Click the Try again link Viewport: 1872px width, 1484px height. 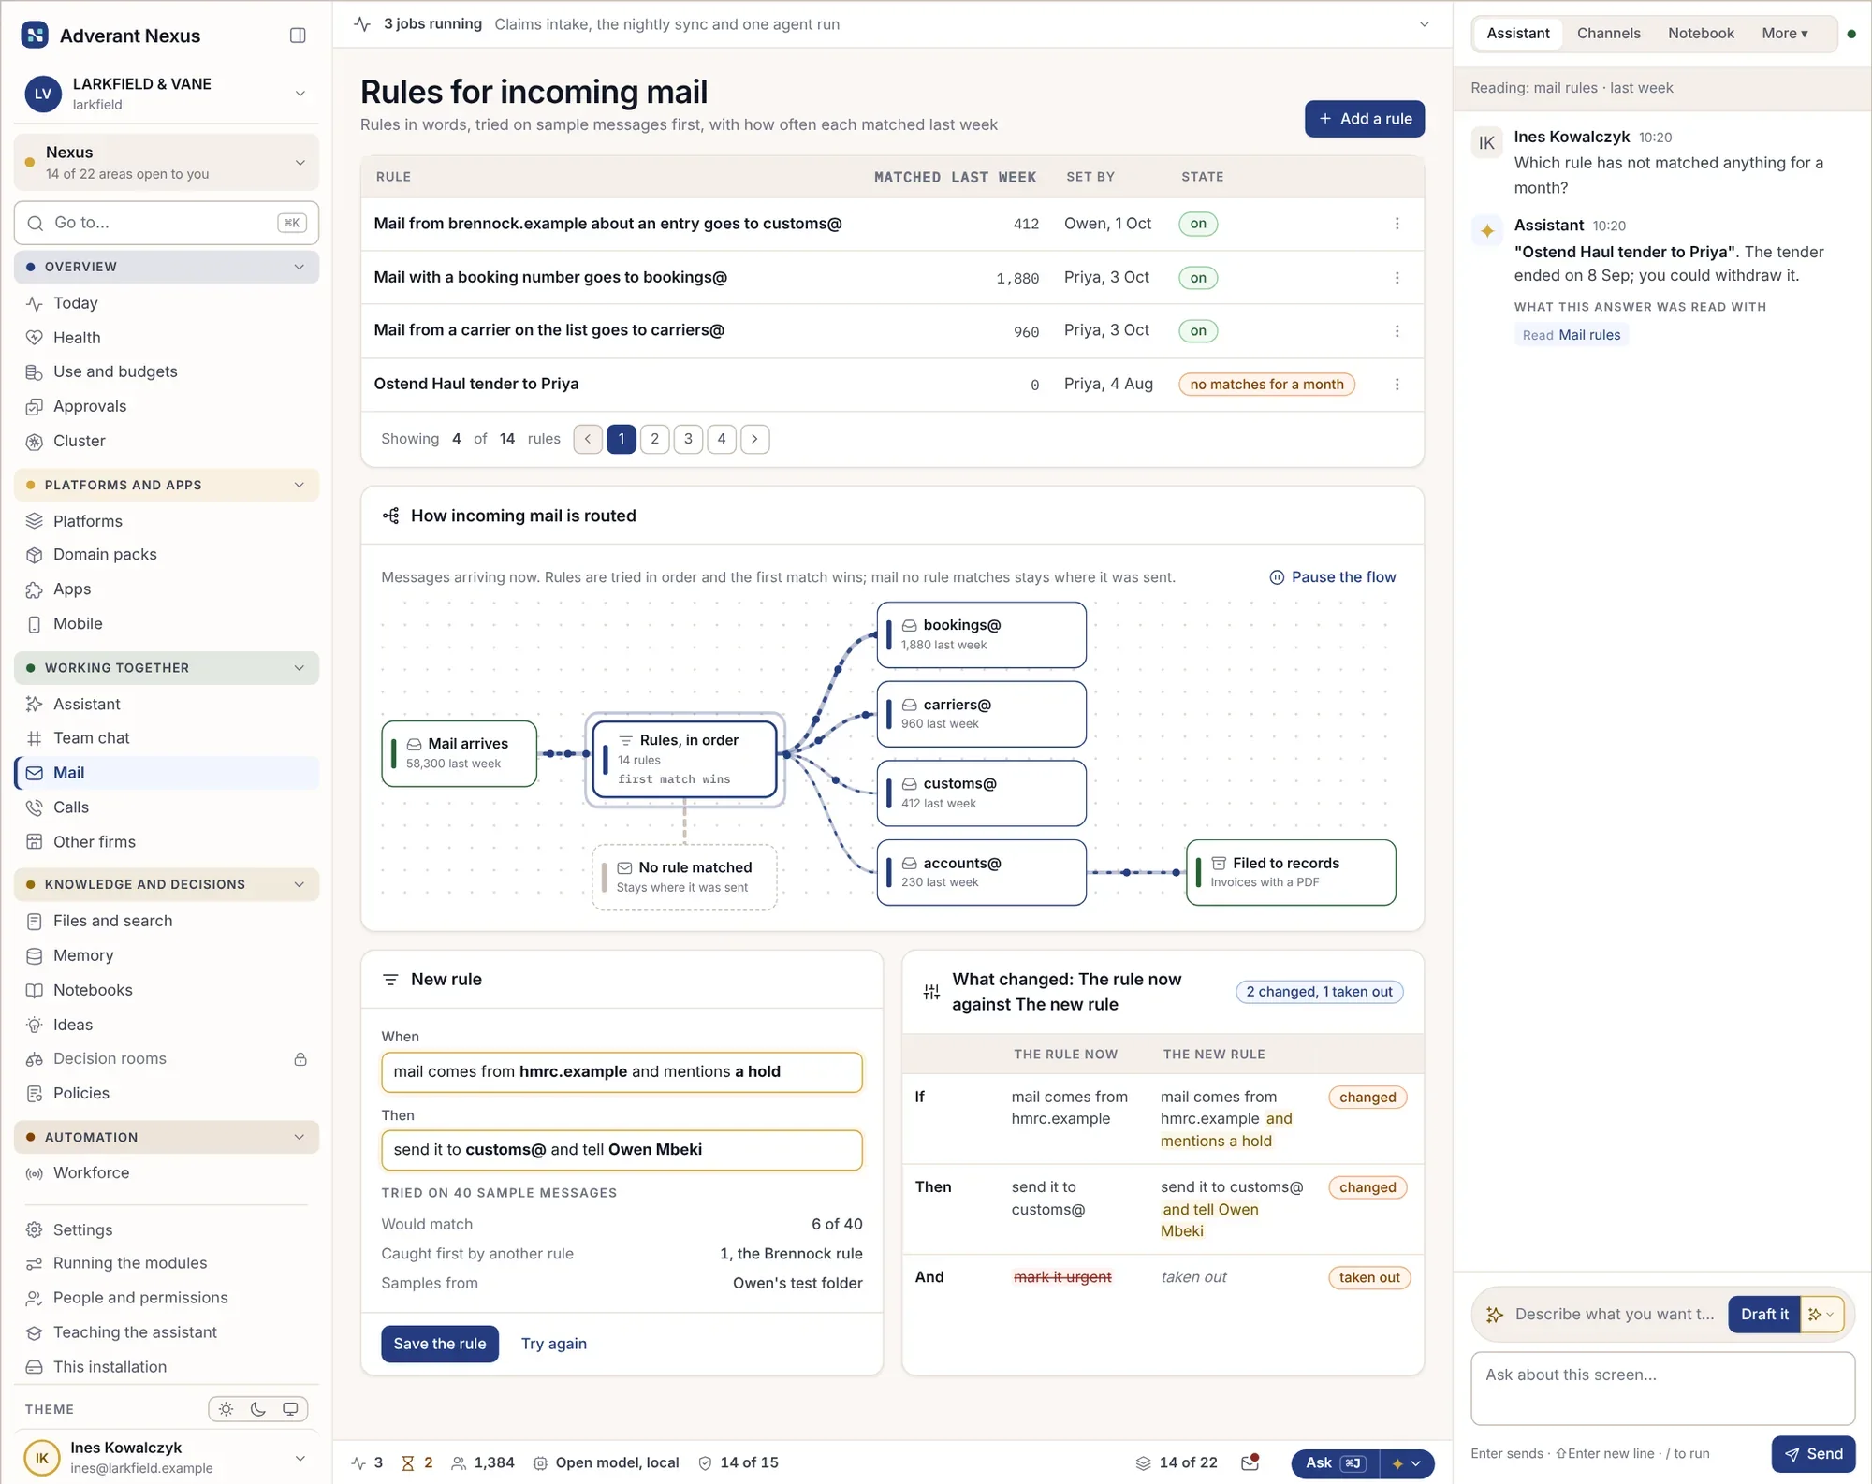click(x=554, y=1344)
